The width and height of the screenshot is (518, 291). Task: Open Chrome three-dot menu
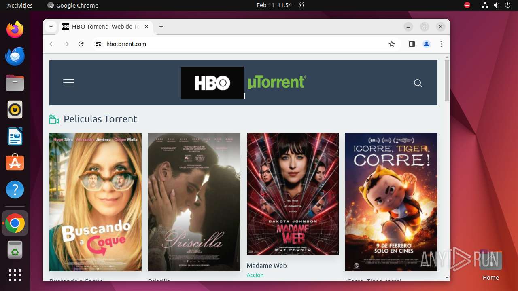pos(441,44)
